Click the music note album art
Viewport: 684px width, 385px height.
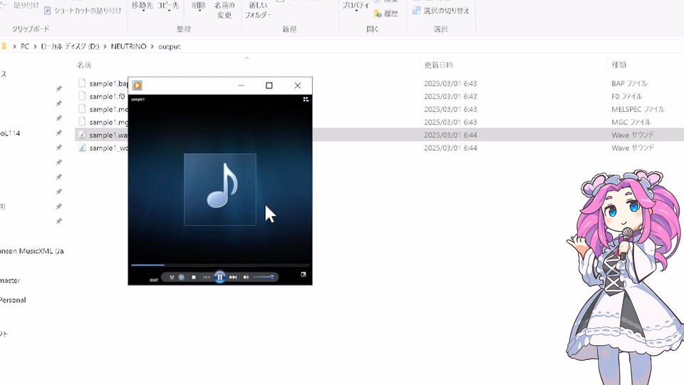pyautogui.click(x=220, y=190)
